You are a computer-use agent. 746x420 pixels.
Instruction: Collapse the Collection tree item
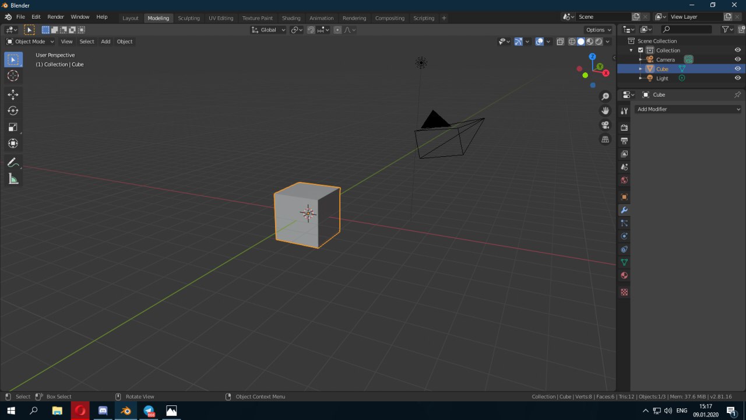pos(631,50)
